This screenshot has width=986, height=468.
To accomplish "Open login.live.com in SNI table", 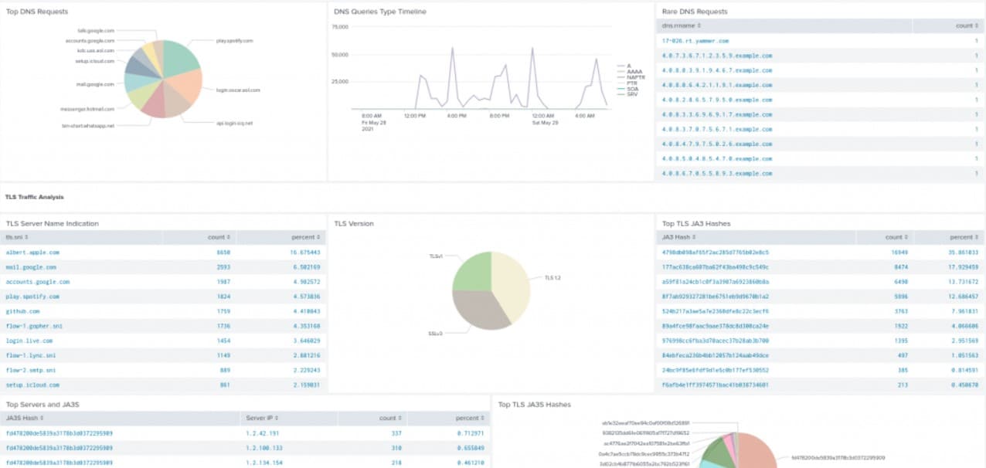I will tap(29, 341).
